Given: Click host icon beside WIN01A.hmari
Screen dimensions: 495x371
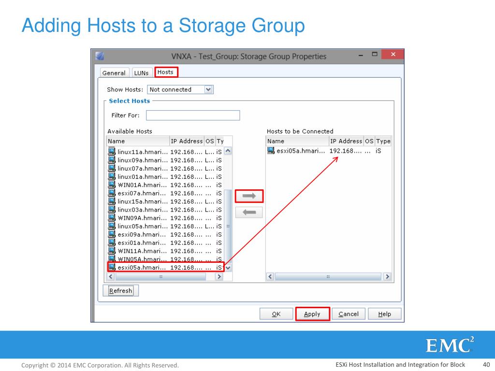Looking at the screenshot, I should pos(112,184).
